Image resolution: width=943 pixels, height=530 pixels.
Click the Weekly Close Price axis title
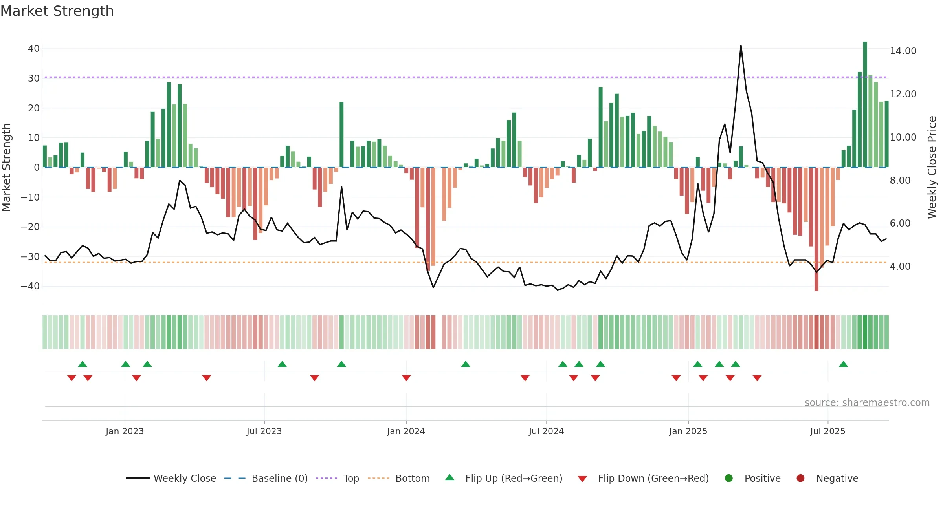932,167
